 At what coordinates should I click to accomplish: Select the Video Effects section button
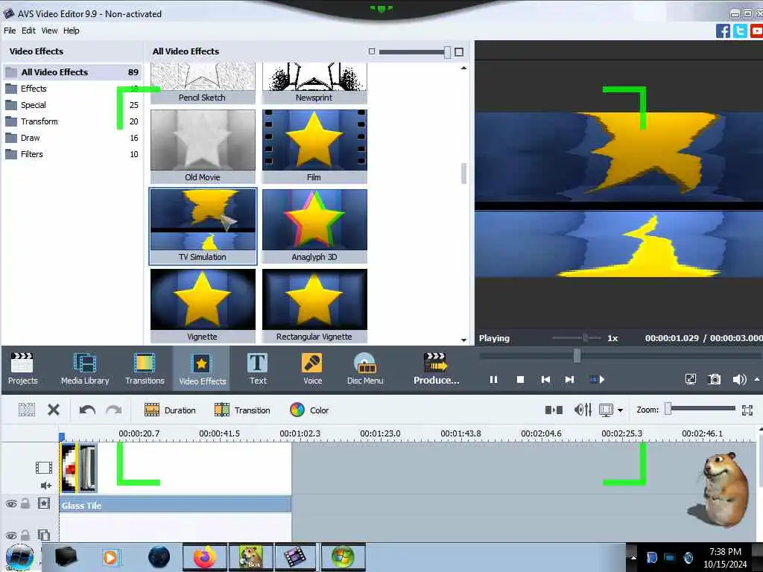point(202,369)
